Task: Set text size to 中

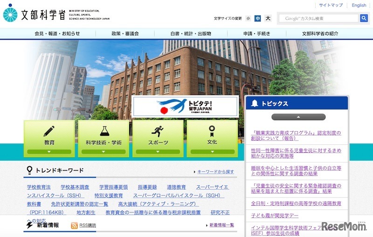Action: pyautogui.click(x=257, y=18)
